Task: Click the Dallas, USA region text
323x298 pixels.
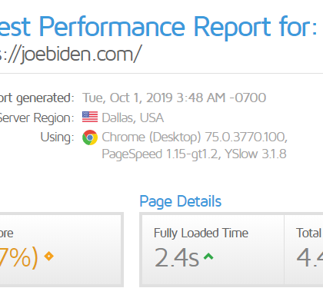Action: coord(133,118)
